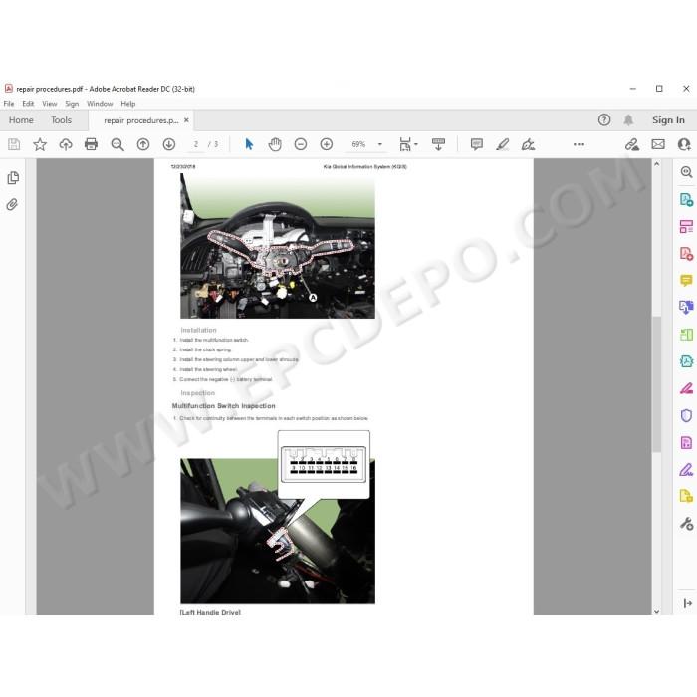This screenshot has width=697, height=697.
Task: Print the document
Action: [x=92, y=144]
